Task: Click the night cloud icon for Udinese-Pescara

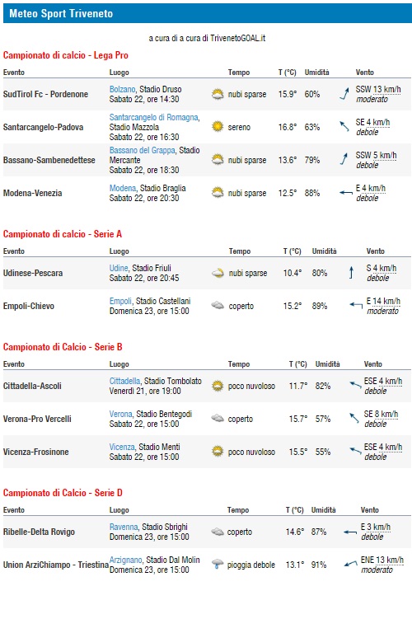Action: pyautogui.click(x=218, y=273)
